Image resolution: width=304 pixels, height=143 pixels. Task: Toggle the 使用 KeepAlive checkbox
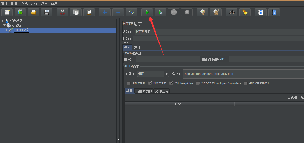(x=171, y=83)
